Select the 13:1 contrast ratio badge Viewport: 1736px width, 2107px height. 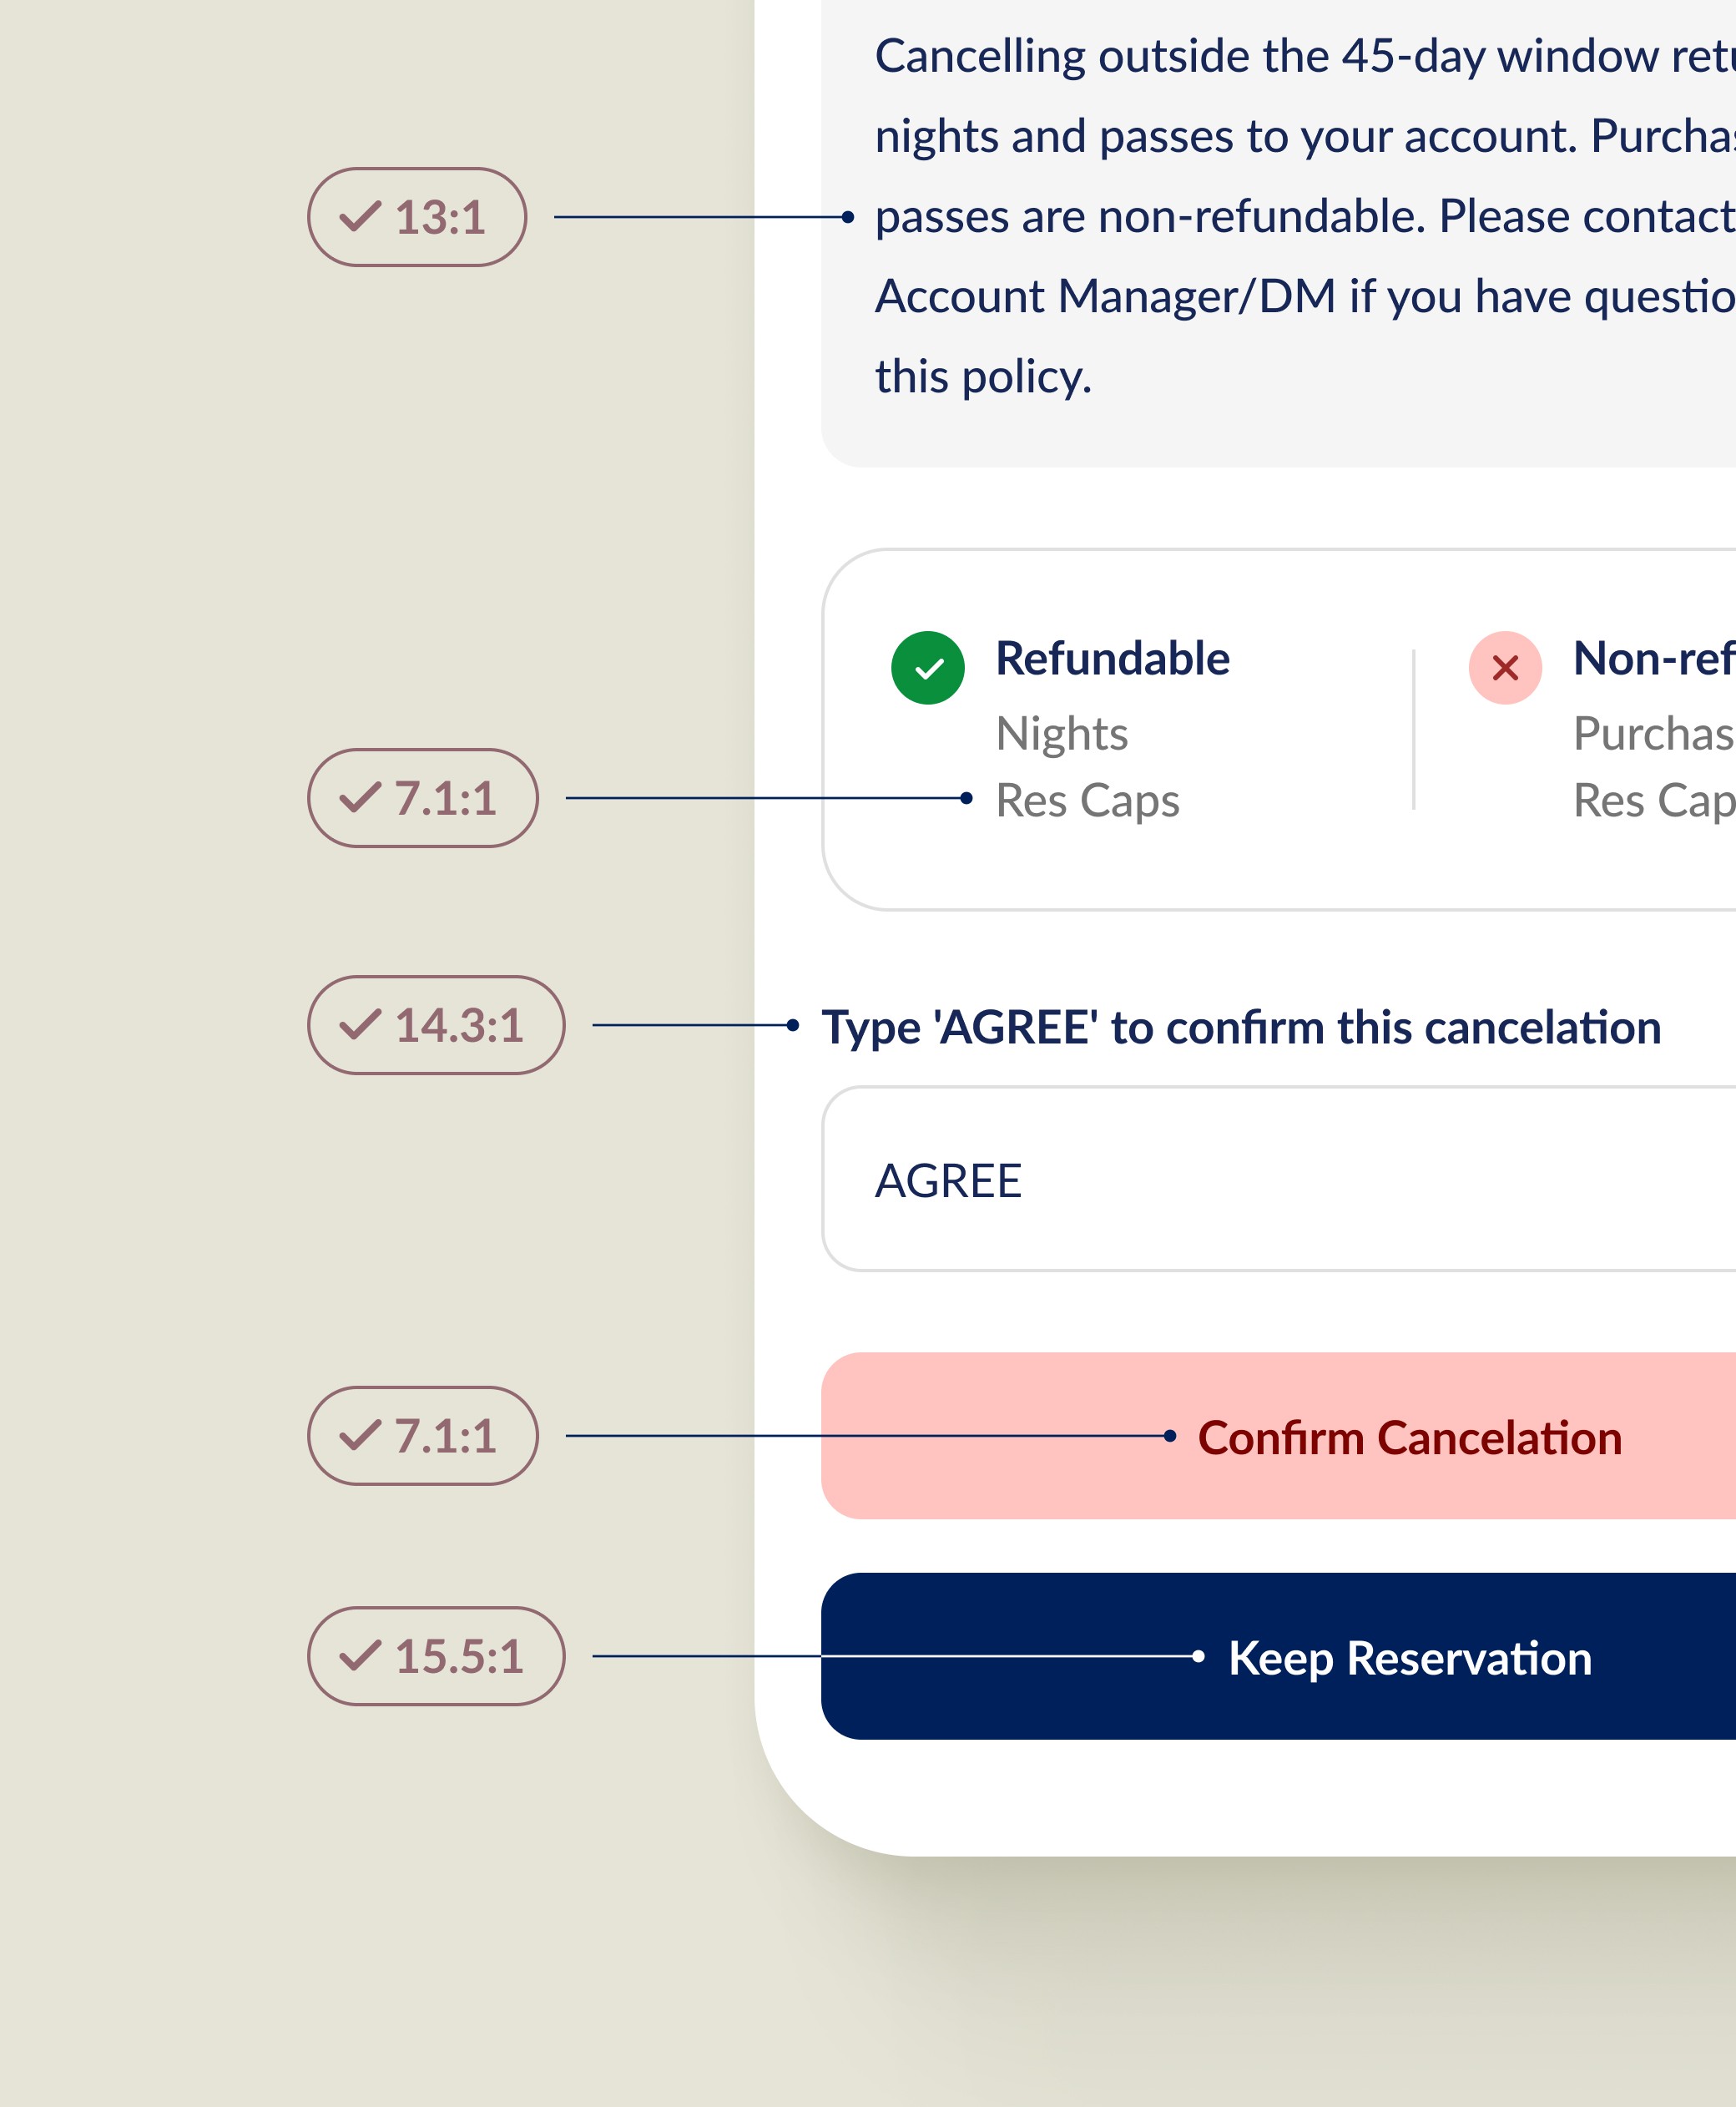417,217
